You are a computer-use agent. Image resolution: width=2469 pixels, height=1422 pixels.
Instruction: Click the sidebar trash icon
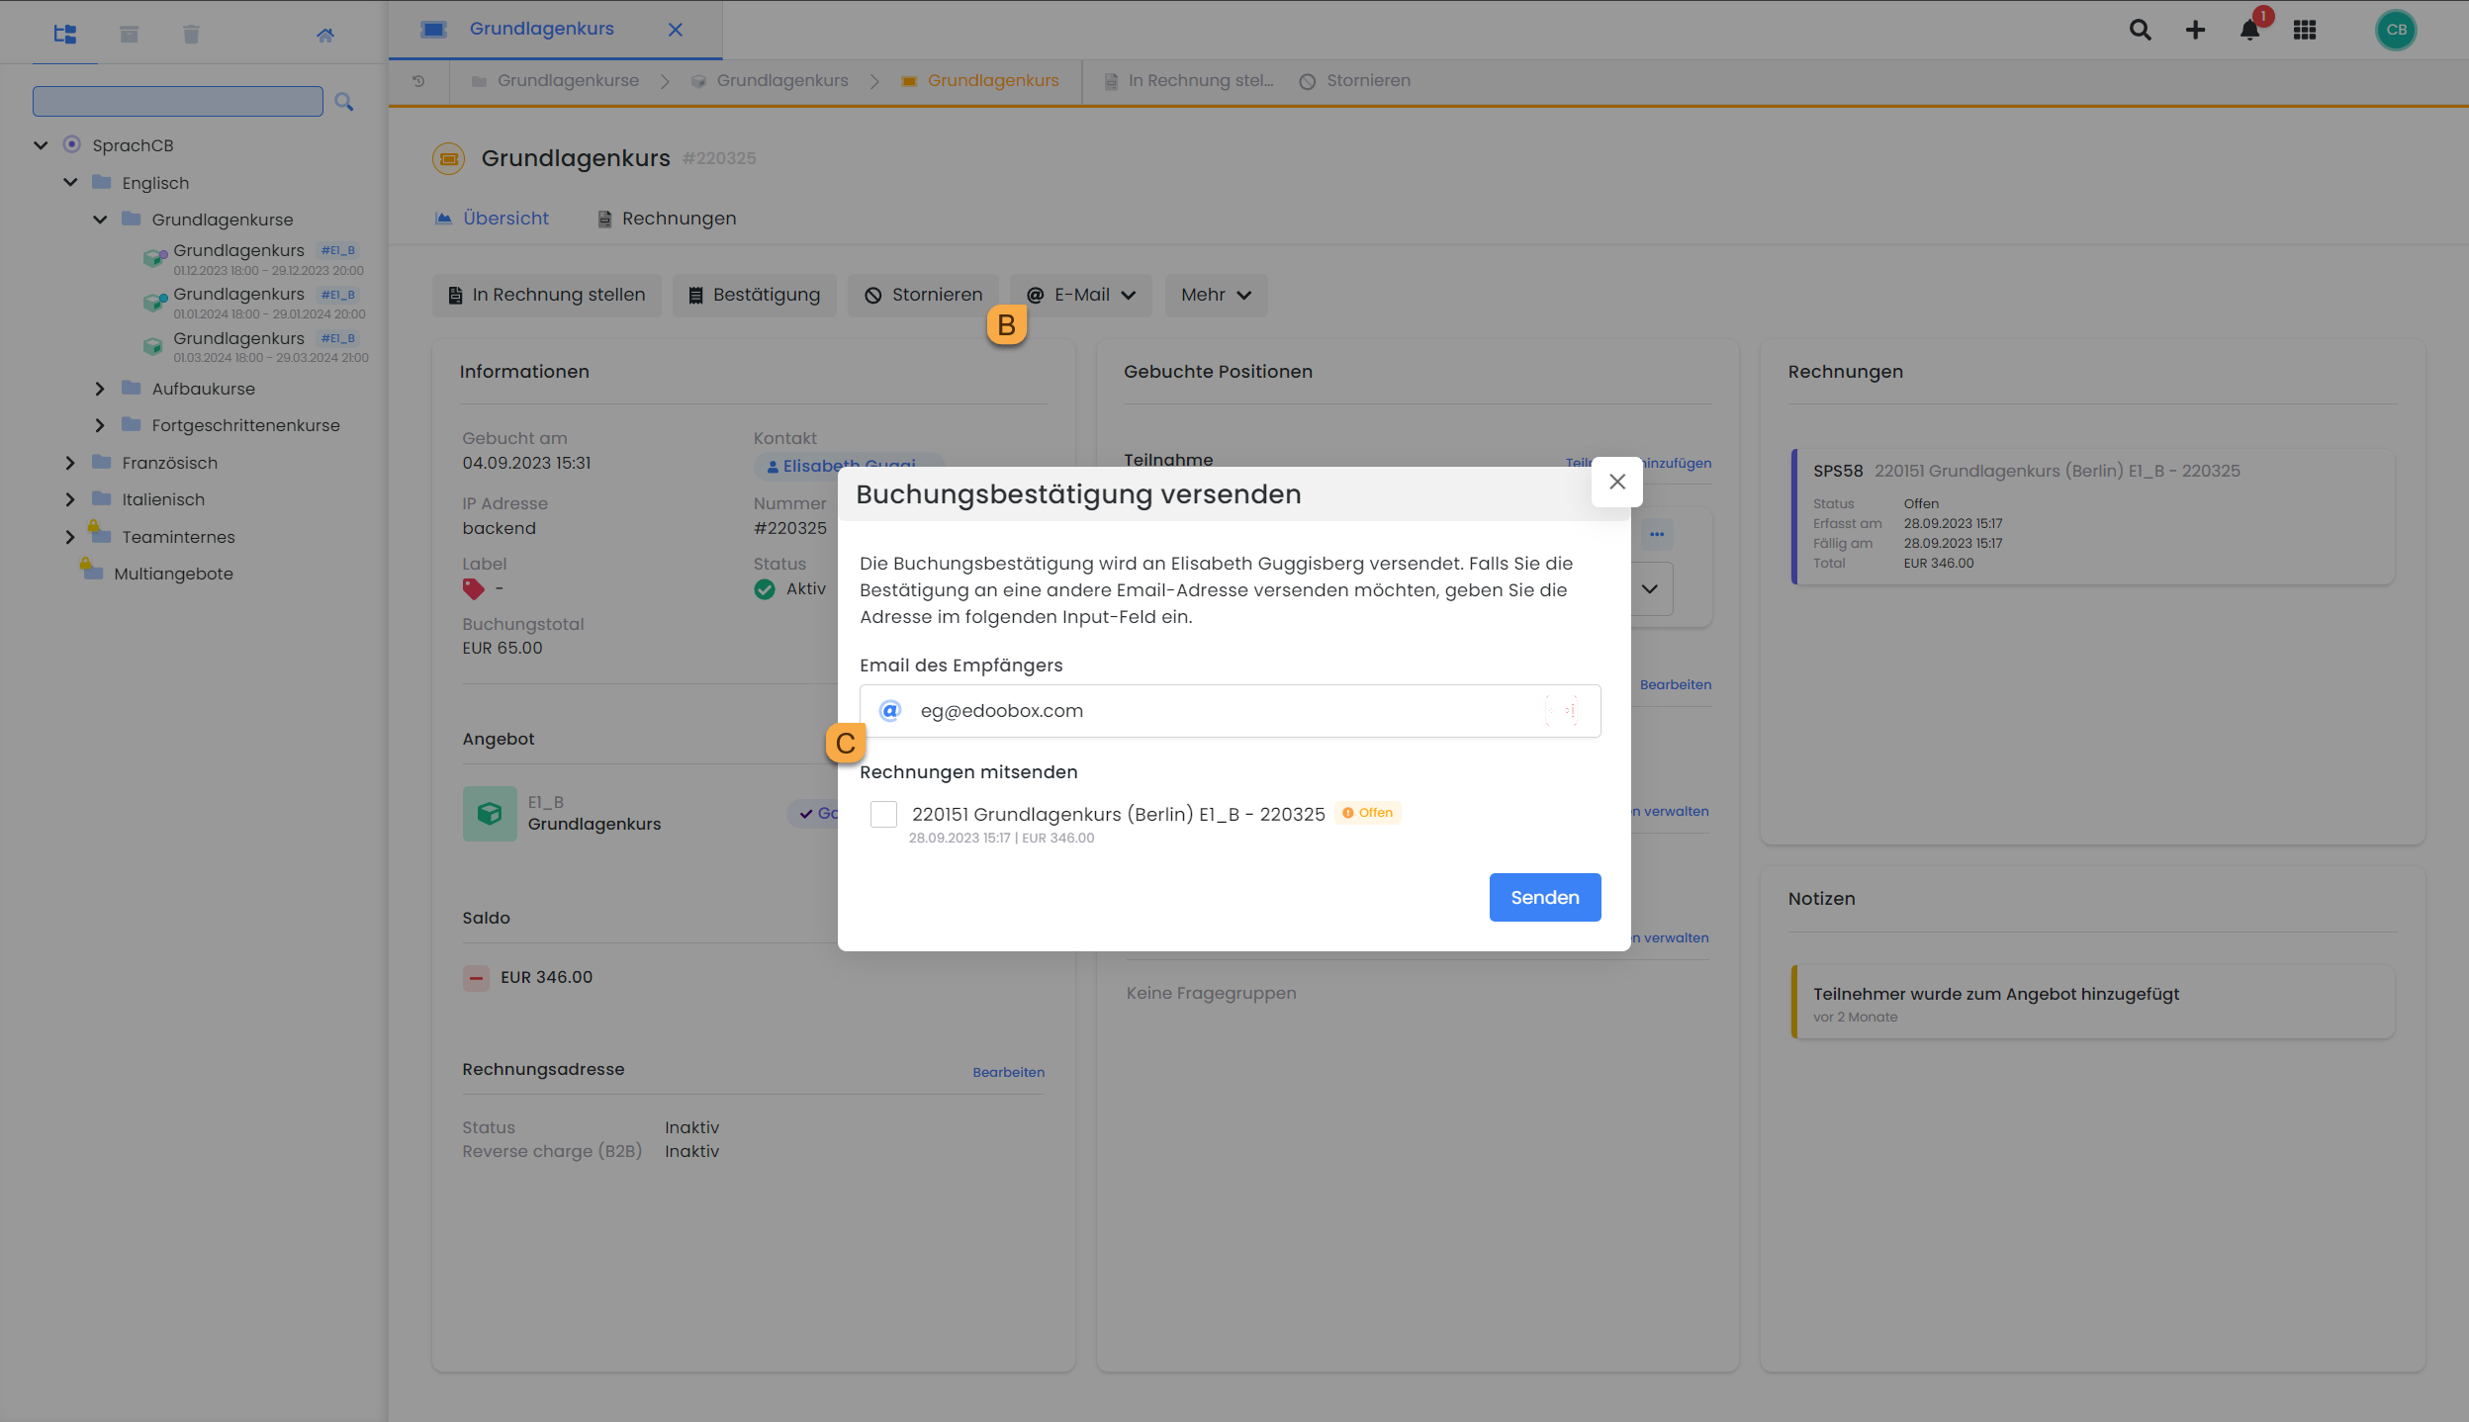[x=191, y=35]
